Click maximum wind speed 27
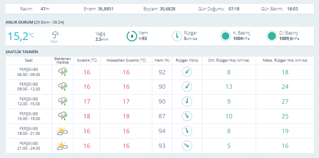 [x=285, y=102]
